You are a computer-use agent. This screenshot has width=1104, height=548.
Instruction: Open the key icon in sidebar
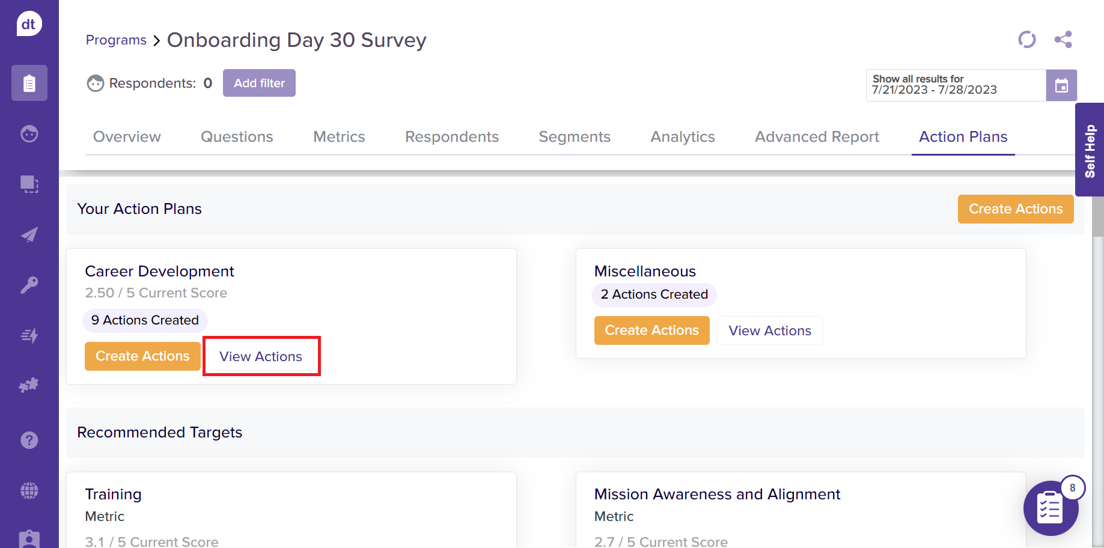point(29,285)
